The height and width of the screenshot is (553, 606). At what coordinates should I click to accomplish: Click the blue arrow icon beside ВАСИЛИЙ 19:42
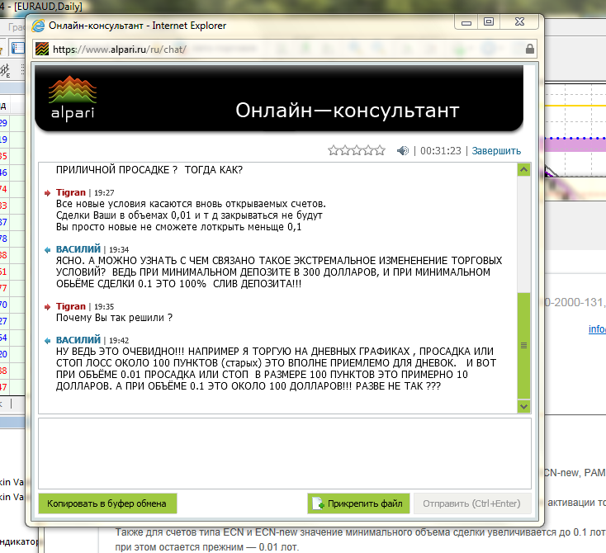tap(48, 341)
